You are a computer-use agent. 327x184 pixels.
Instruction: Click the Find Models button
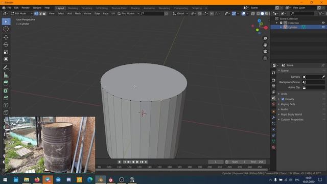pos(126,14)
